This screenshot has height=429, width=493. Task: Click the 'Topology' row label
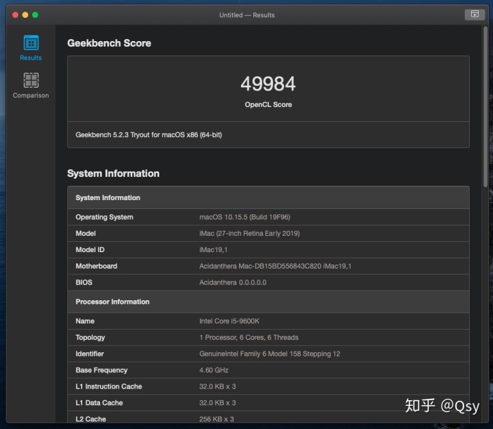[90, 337]
